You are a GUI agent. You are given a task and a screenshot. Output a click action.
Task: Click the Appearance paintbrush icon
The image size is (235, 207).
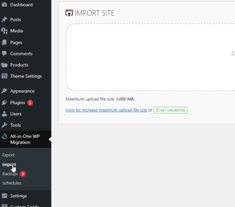(x=4, y=91)
